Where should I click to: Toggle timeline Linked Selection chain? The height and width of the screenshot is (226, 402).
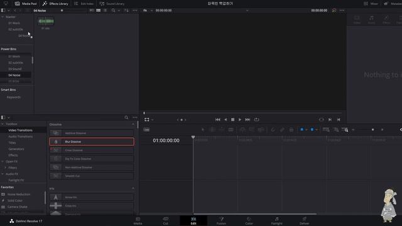click(x=282, y=130)
